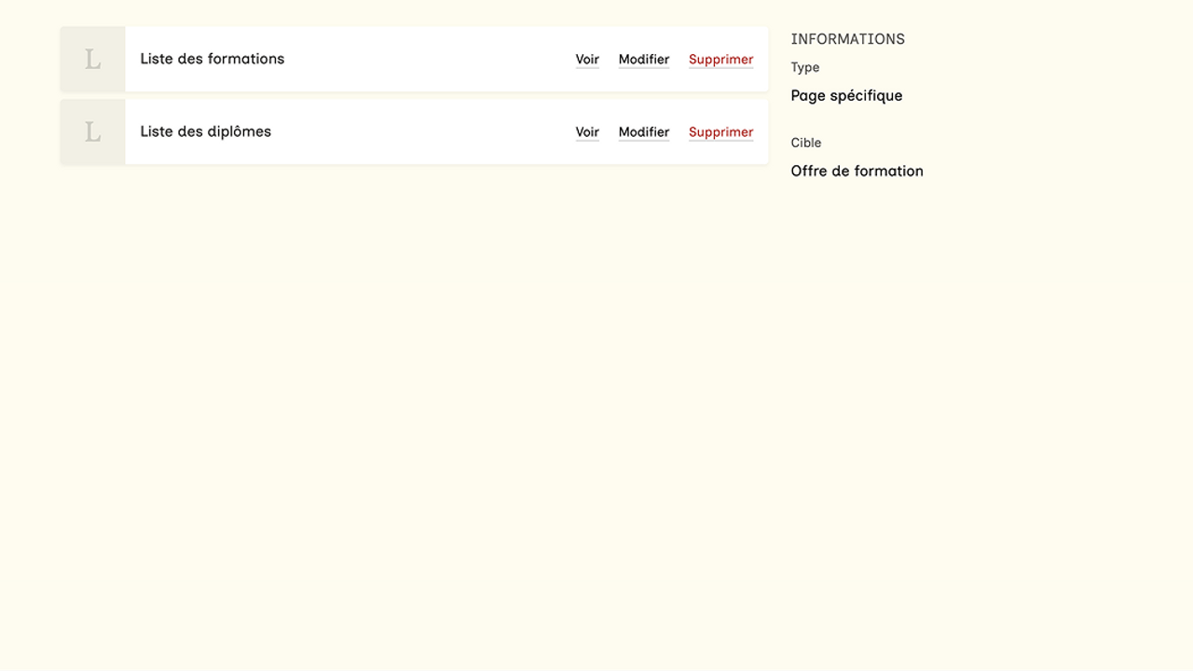Open the Liste des diplômes title
The height and width of the screenshot is (671, 1193).
tap(206, 131)
